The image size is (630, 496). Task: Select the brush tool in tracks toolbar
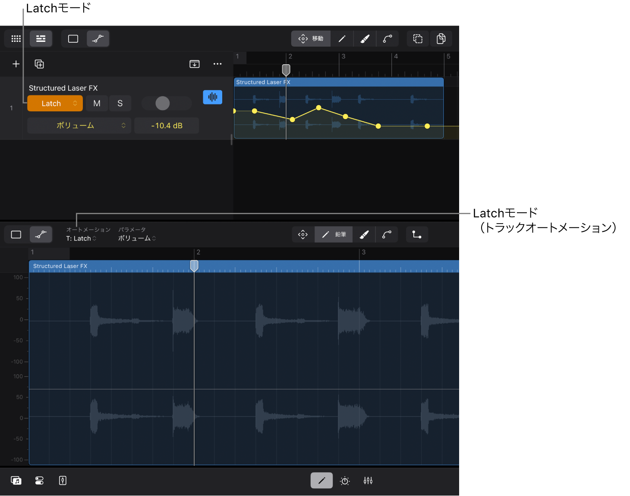(x=365, y=39)
